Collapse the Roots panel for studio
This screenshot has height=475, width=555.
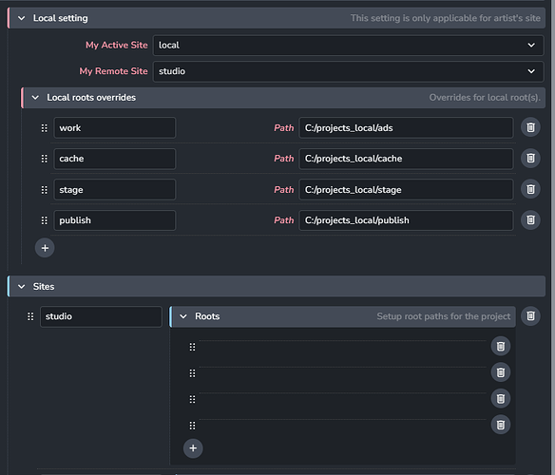(183, 316)
